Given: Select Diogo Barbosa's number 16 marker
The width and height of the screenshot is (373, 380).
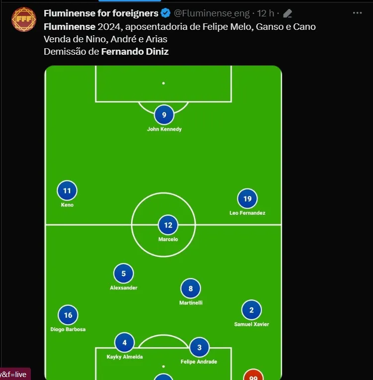Looking at the screenshot, I should click(68, 315).
